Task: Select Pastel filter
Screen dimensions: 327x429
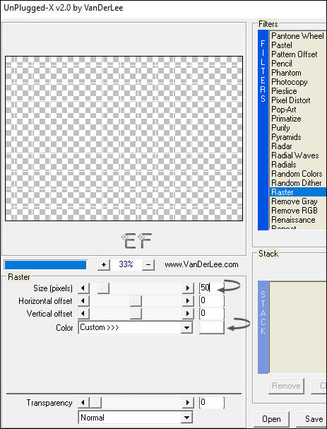Action: tap(297, 45)
